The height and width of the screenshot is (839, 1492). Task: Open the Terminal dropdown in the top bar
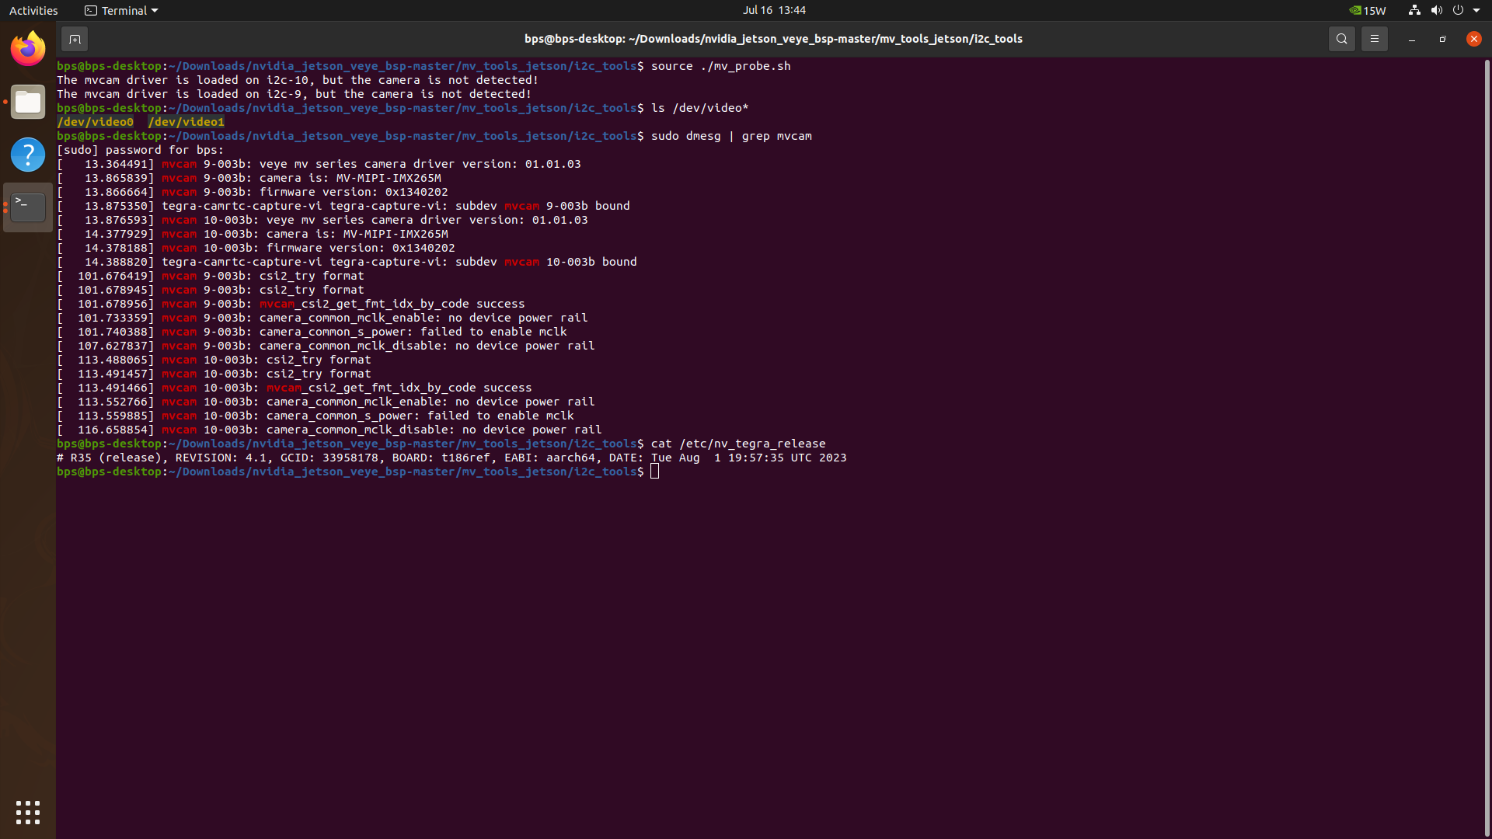pos(120,10)
